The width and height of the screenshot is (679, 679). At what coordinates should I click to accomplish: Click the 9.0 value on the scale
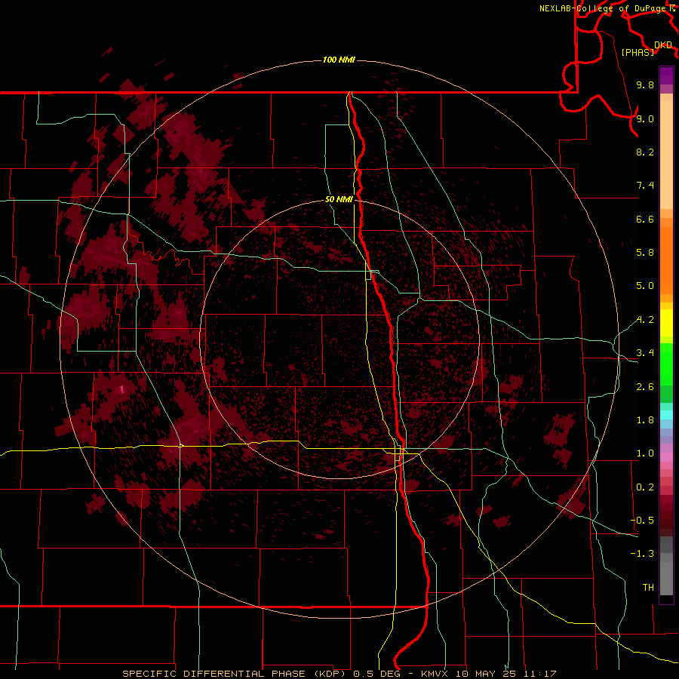(645, 118)
